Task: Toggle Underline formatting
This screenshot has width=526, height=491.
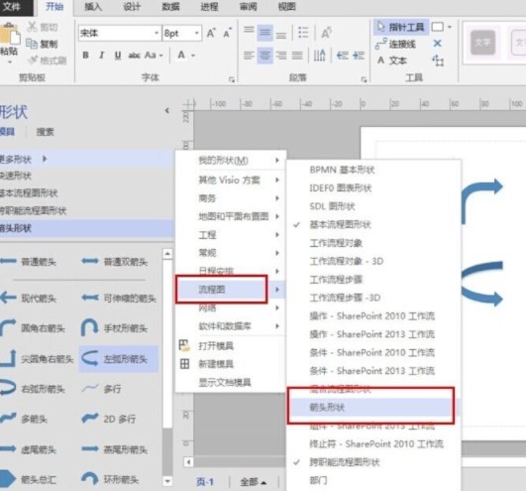Action: tap(118, 55)
